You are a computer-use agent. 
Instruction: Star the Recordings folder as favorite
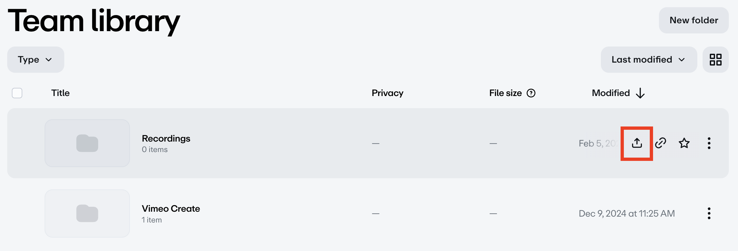[684, 143]
